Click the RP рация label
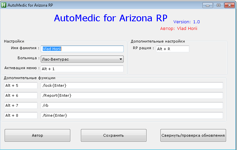Image resolution: width=237 pixels, height=150 pixels. point(143,48)
